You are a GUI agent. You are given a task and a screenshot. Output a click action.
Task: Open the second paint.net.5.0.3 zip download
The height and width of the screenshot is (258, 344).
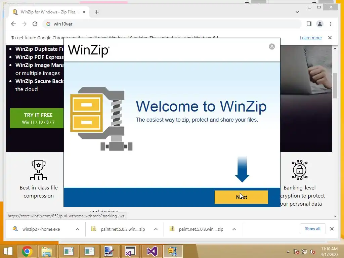[x=201, y=229]
